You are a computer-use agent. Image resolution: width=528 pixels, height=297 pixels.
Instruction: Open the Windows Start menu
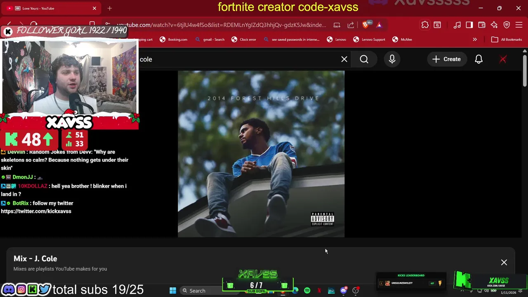[x=173, y=291]
